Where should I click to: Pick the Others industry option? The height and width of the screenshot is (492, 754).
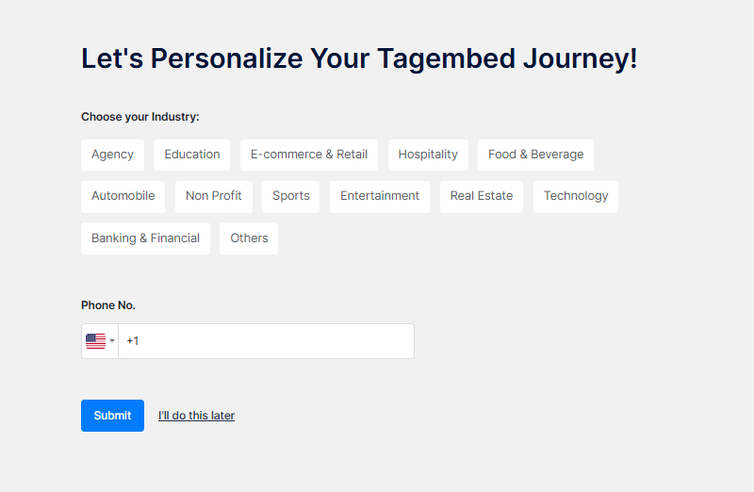(x=249, y=238)
